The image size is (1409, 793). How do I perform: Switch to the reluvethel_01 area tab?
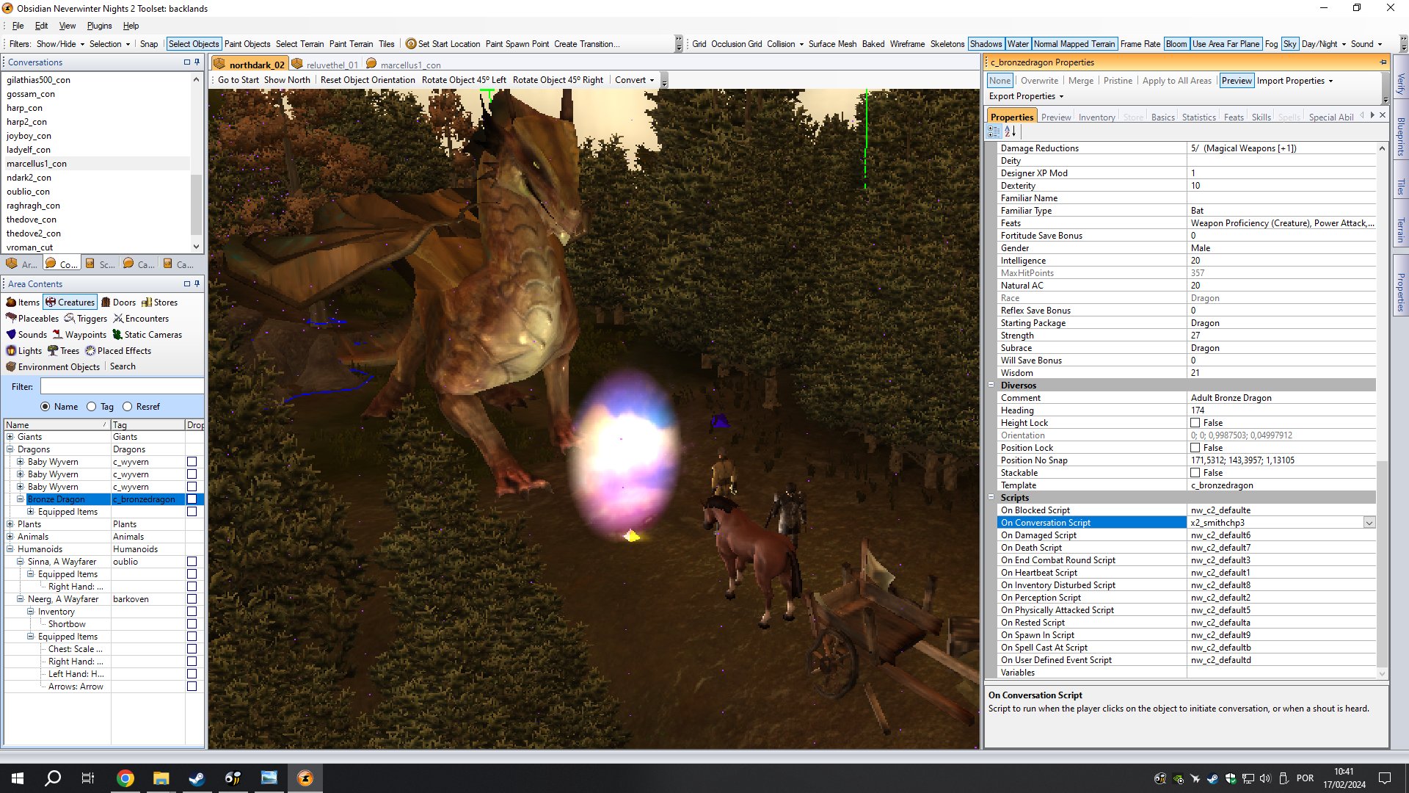[324, 65]
